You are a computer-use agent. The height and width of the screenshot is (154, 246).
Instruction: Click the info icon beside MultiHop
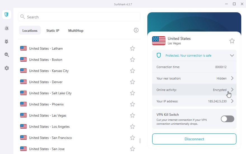click(136, 30)
